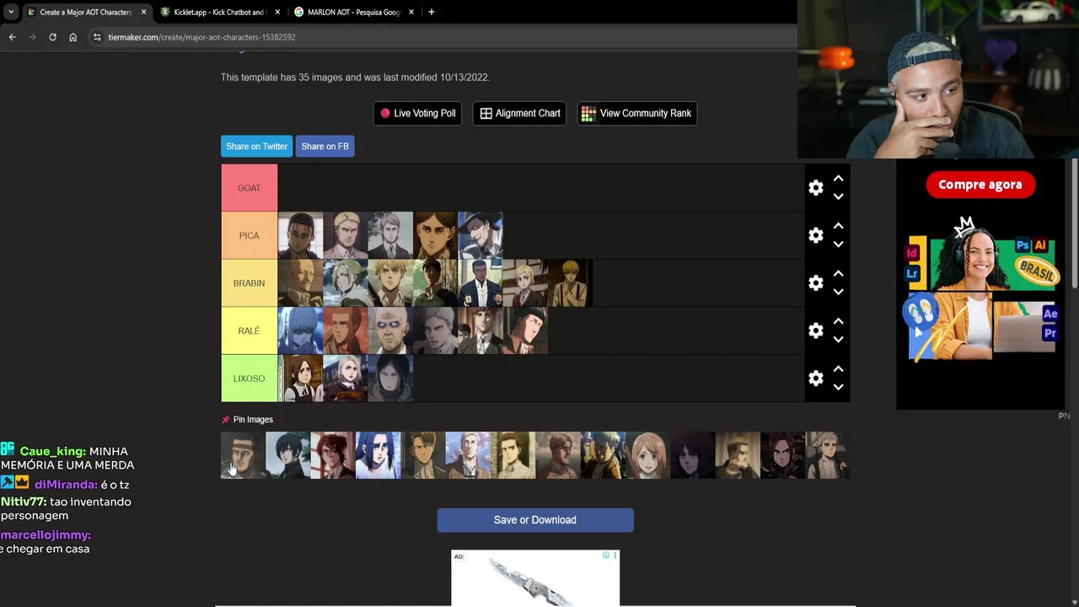Image resolution: width=1079 pixels, height=607 pixels.
Task: Select first character image in LIXOSO tier
Action: 300,379
